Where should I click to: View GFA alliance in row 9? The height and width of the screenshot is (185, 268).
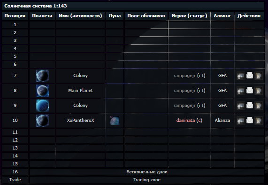pyautogui.click(x=222, y=106)
